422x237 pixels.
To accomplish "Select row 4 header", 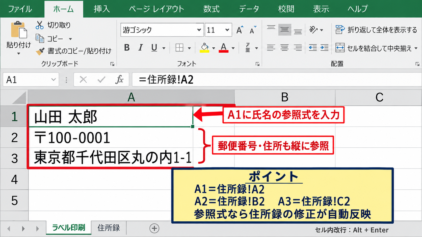I will pyautogui.click(x=14, y=179).
